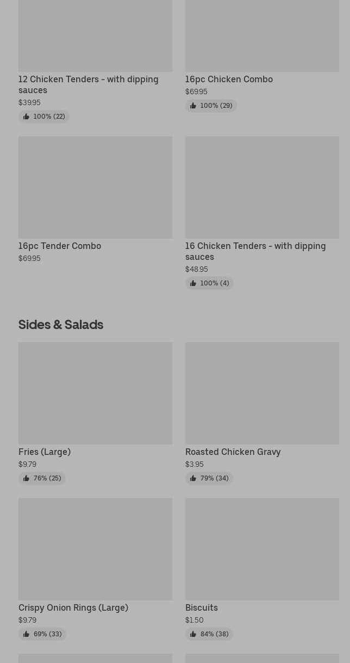The image size is (350, 663).
Task: Select the 16pc Chicken Combo title
Action: pyautogui.click(x=229, y=79)
